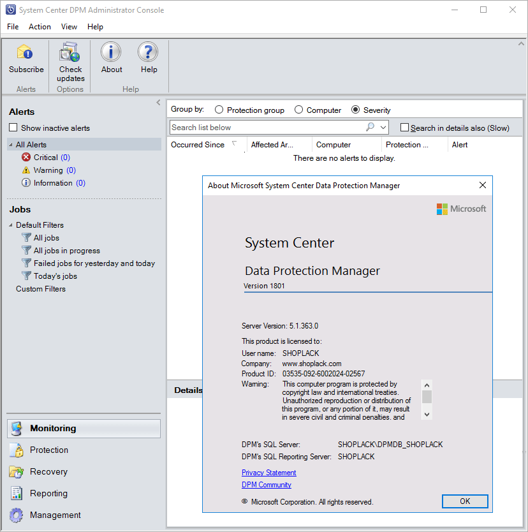Click the Today's jobs funnel icon
Image resolution: width=528 pixels, height=532 pixels.
click(26, 276)
